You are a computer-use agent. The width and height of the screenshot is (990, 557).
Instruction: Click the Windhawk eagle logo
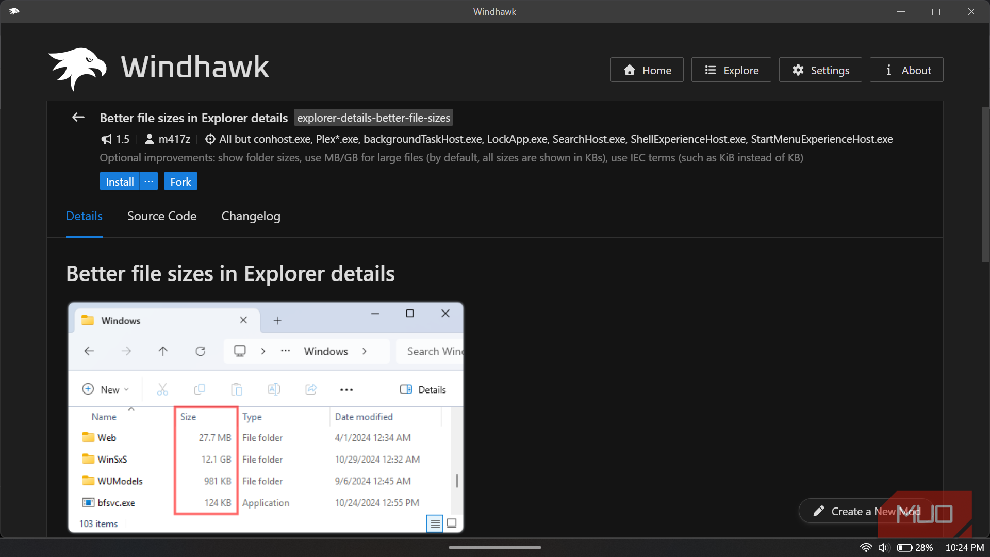coord(78,69)
